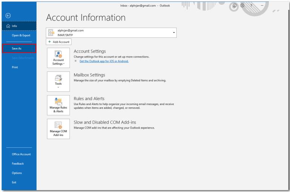Select Save As in the sidebar
Viewport: 290px width, 192px height.
(19, 48)
